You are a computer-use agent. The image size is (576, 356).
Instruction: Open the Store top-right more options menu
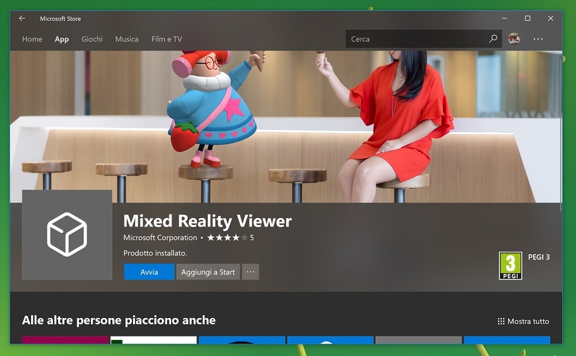click(538, 39)
